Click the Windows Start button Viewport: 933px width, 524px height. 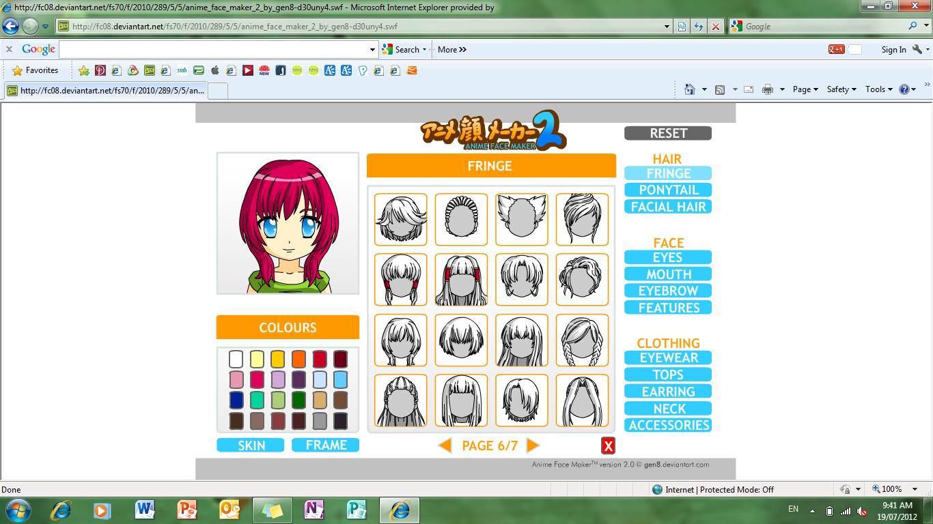17,510
